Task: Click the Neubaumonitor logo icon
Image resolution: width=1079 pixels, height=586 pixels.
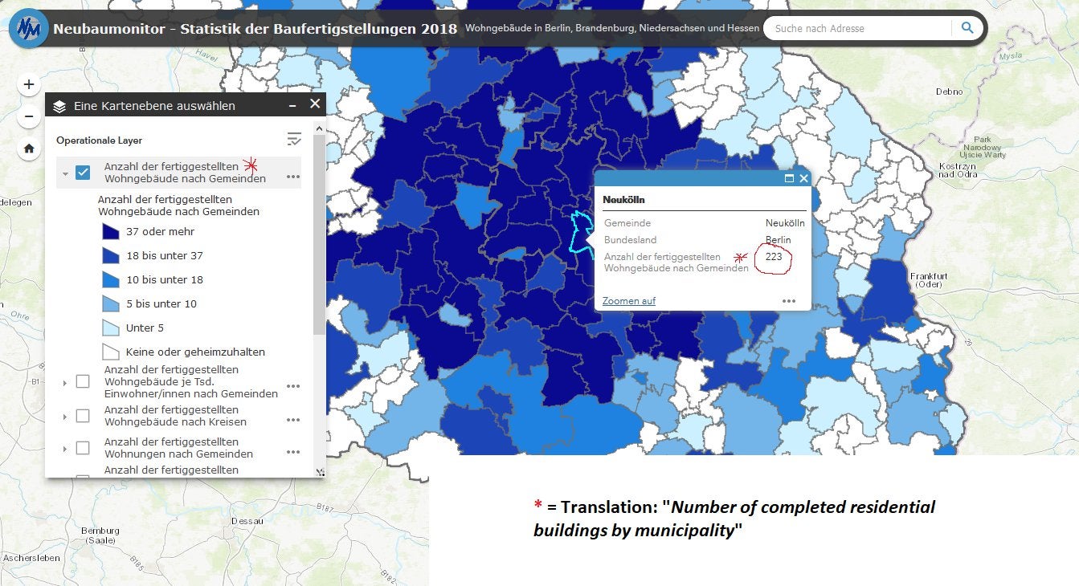Action: [28, 29]
